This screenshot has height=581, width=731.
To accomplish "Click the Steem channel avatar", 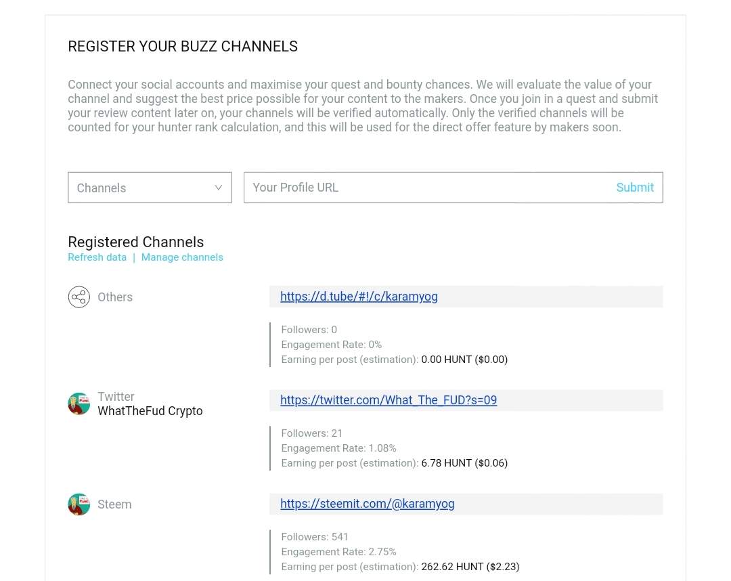I will 79,504.
